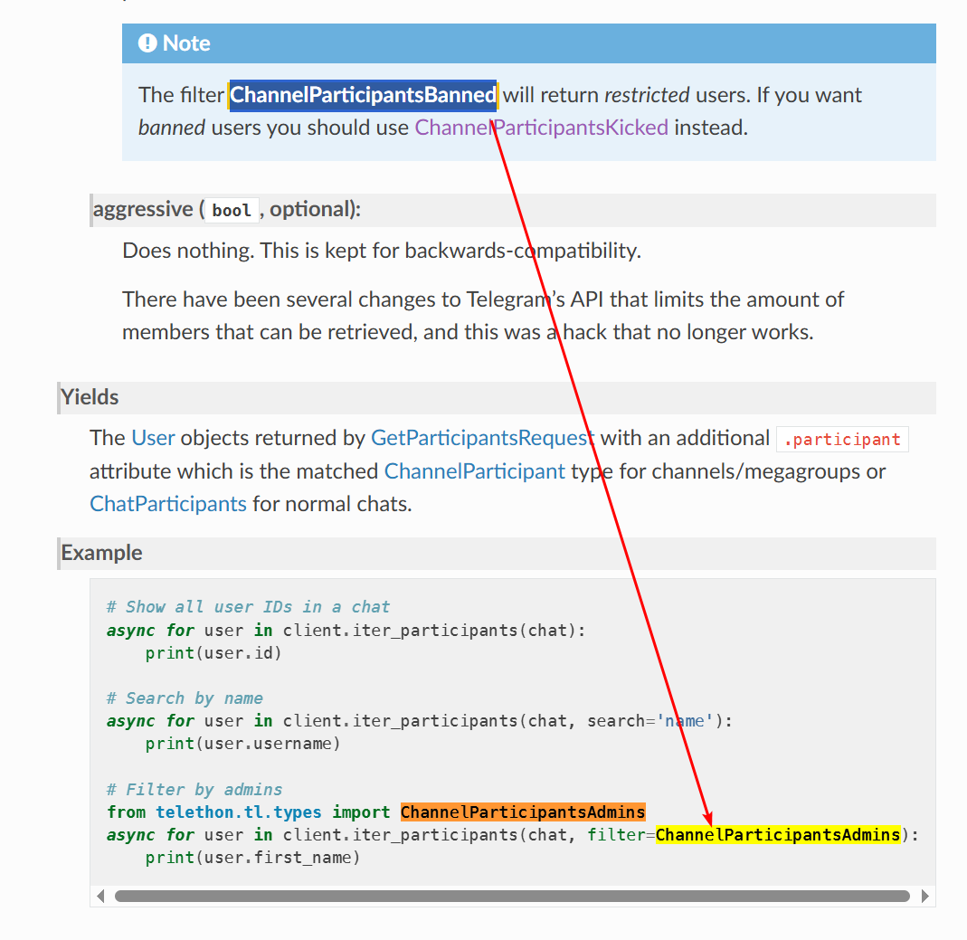The height and width of the screenshot is (940, 967).
Task: Click the "# Search by name" code comment
Action: pos(185,698)
